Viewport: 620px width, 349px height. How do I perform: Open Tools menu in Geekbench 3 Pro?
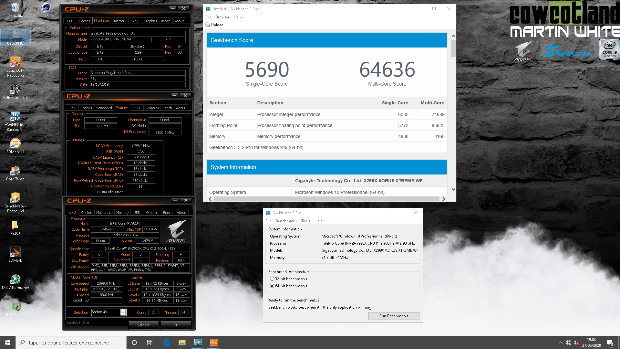[305, 221]
